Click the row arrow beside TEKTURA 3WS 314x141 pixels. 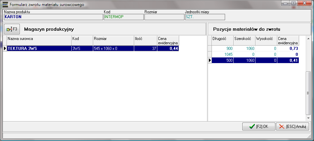point(5,48)
